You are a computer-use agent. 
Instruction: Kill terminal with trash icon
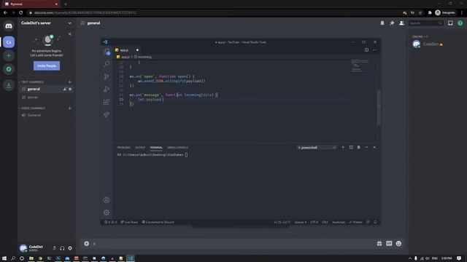(x=358, y=147)
